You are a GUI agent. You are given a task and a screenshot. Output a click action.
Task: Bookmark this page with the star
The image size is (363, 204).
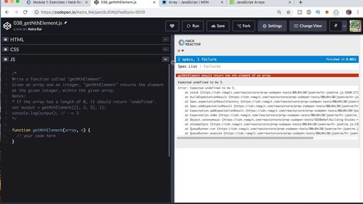coord(288,12)
